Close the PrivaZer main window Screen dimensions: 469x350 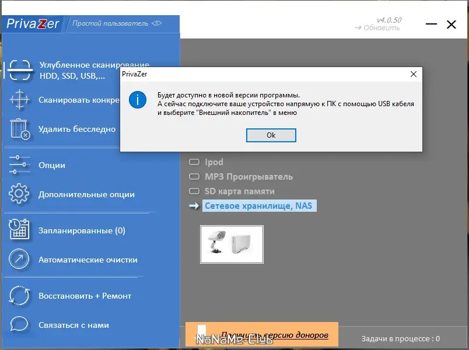[452, 24]
